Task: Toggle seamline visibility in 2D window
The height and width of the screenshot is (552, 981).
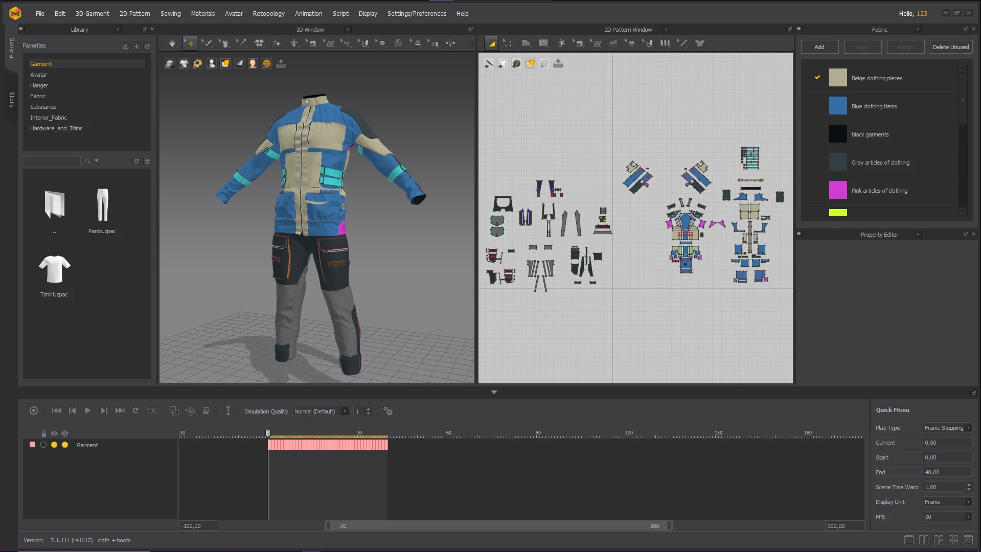Action: (x=489, y=64)
